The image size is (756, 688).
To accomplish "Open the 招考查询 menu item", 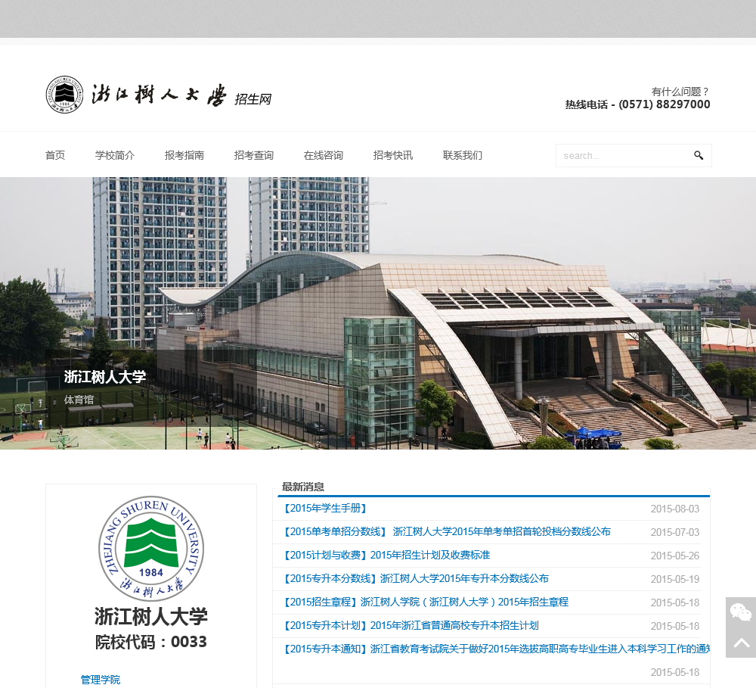I will coord(253,155).
